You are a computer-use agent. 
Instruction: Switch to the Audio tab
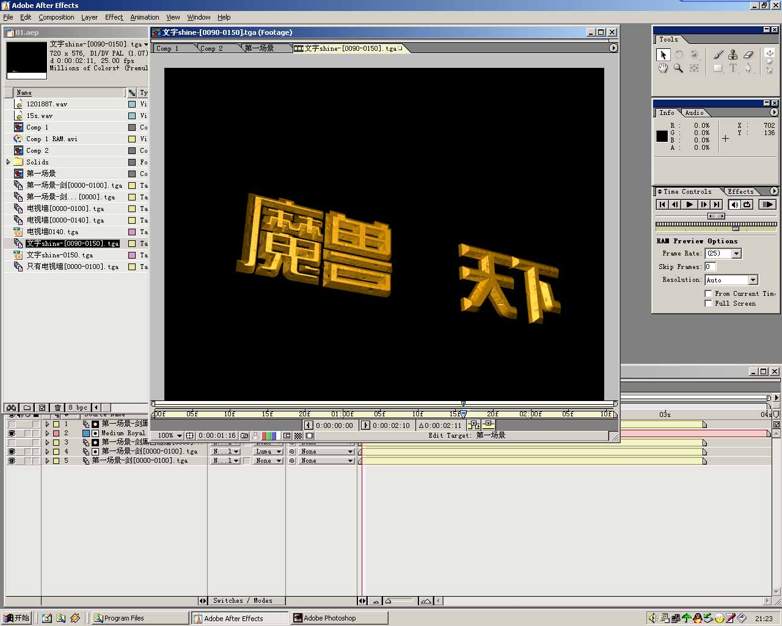[x=694, y=112]
